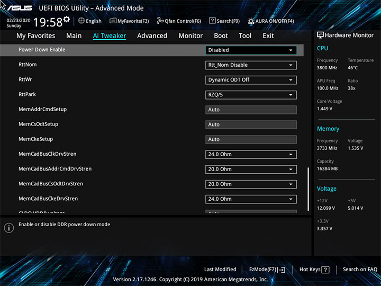The width and height of the screenshot is (381, 286).
Task: Click the Voltage section heading
Action: 326,189
